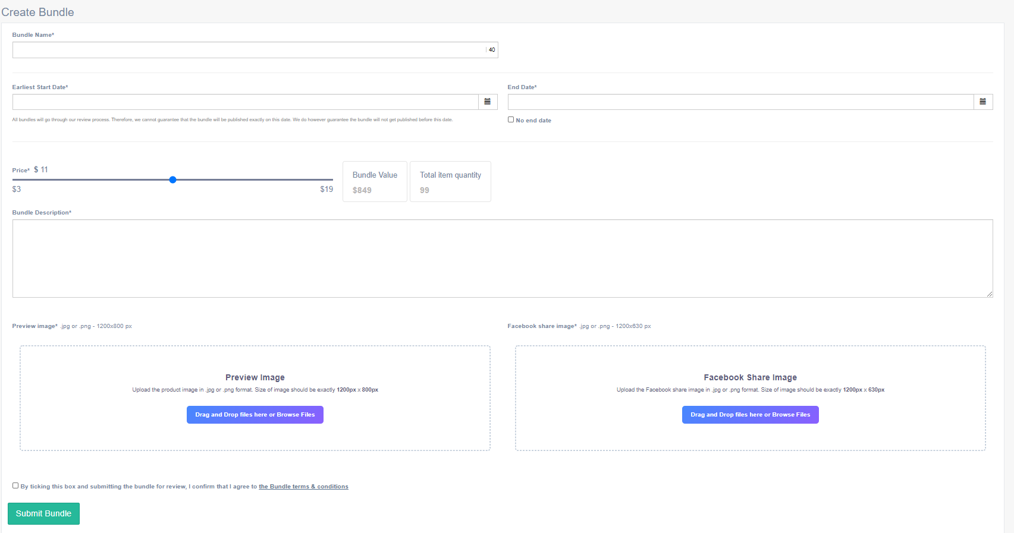Click the Total item quantity 99 box
Screen dimensions: 1014x533
[450, 182]
